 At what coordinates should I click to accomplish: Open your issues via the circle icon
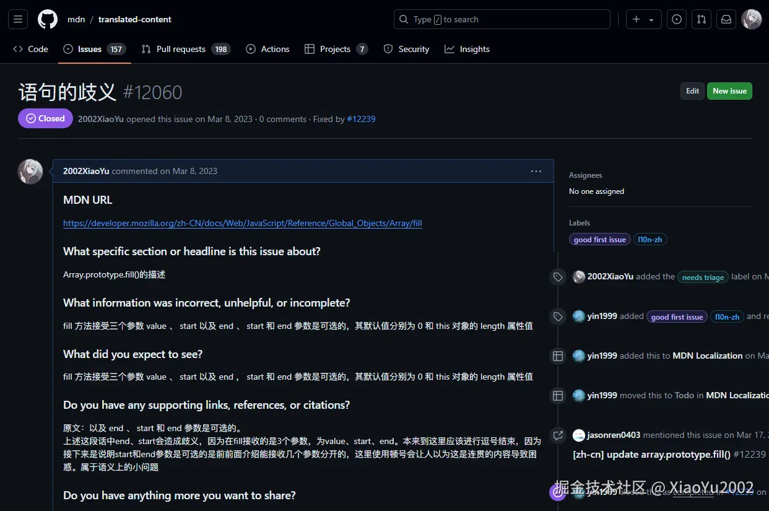[676, 19]
